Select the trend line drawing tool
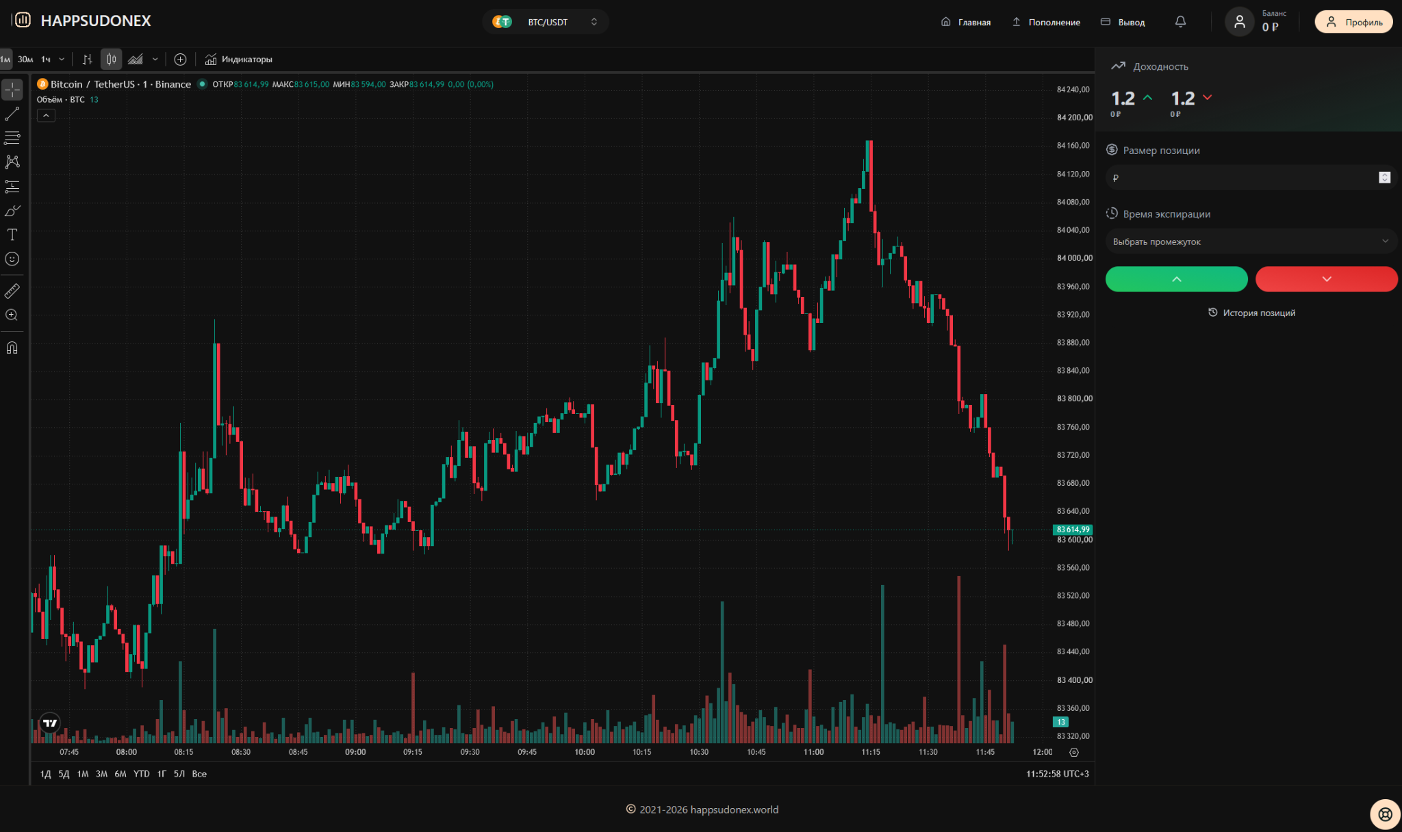This screenshot has width=1402, height=832. pos(12,114)
